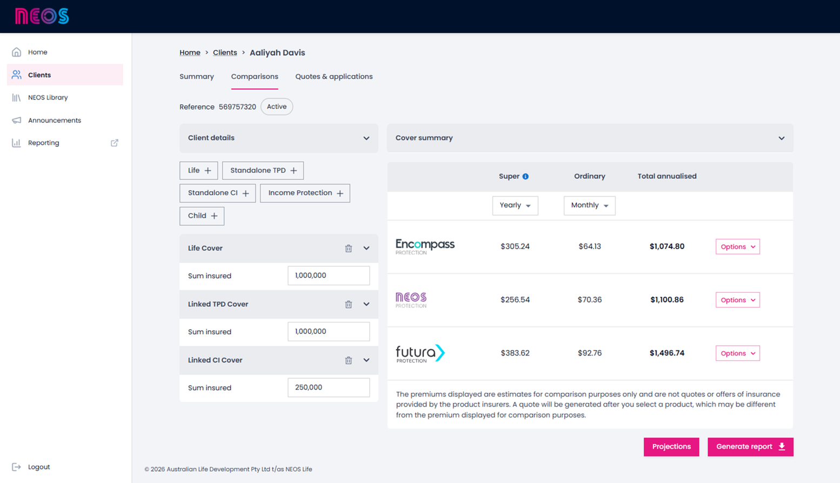Click trash icon for Linked CI Cover
The image size is (840, 483).
tap(349, 360)
